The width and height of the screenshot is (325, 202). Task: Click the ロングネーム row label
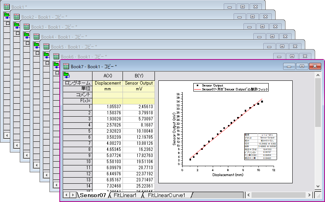click(x=78, y=83)
